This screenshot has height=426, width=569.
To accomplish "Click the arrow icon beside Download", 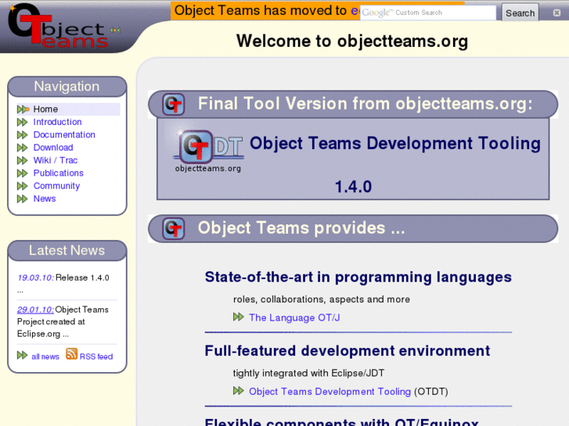I will coord(23,148).
